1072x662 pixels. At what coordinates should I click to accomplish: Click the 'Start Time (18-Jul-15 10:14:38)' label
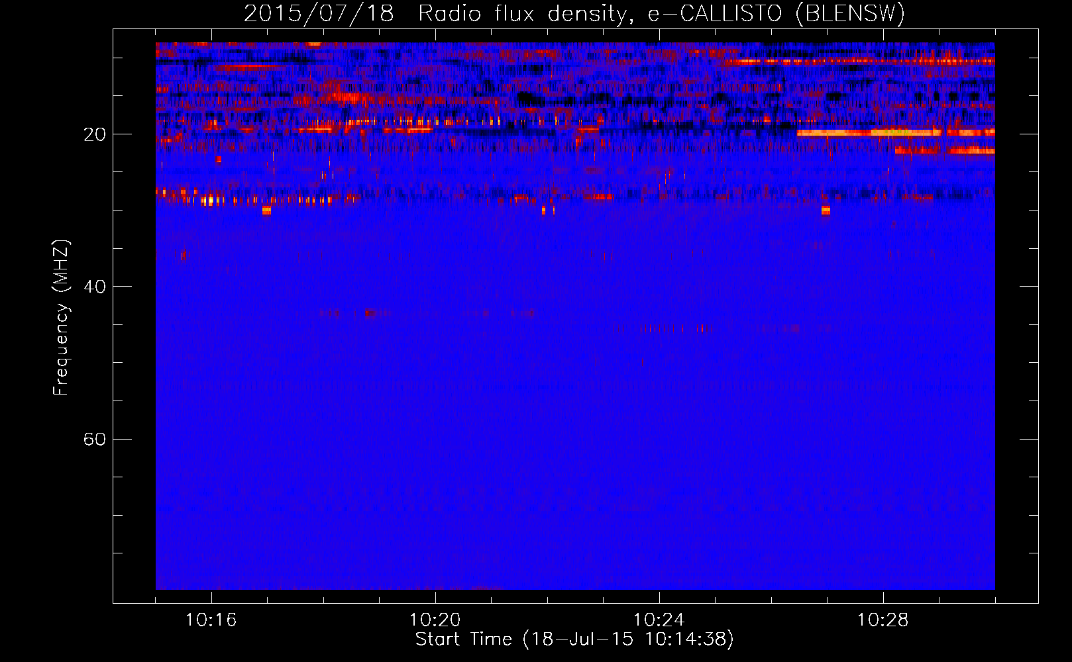tap(574, 639)
